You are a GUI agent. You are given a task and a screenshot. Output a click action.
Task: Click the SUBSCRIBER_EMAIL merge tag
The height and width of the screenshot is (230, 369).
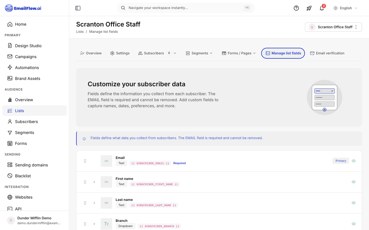(x=150, y=163)
